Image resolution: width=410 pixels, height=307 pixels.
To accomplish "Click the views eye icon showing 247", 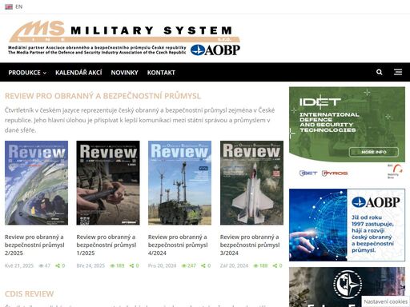I will [184, 265].
